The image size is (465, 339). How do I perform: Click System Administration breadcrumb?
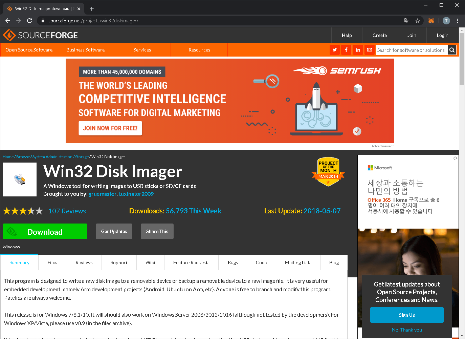pos(52,157)
